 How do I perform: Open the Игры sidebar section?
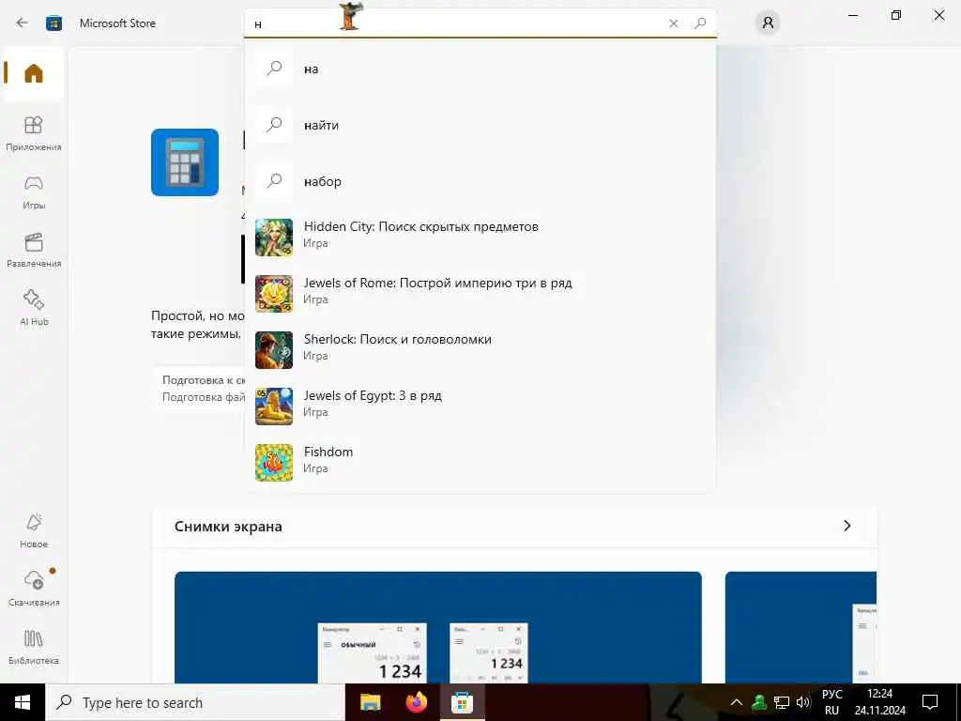click(x=34, y=192)
